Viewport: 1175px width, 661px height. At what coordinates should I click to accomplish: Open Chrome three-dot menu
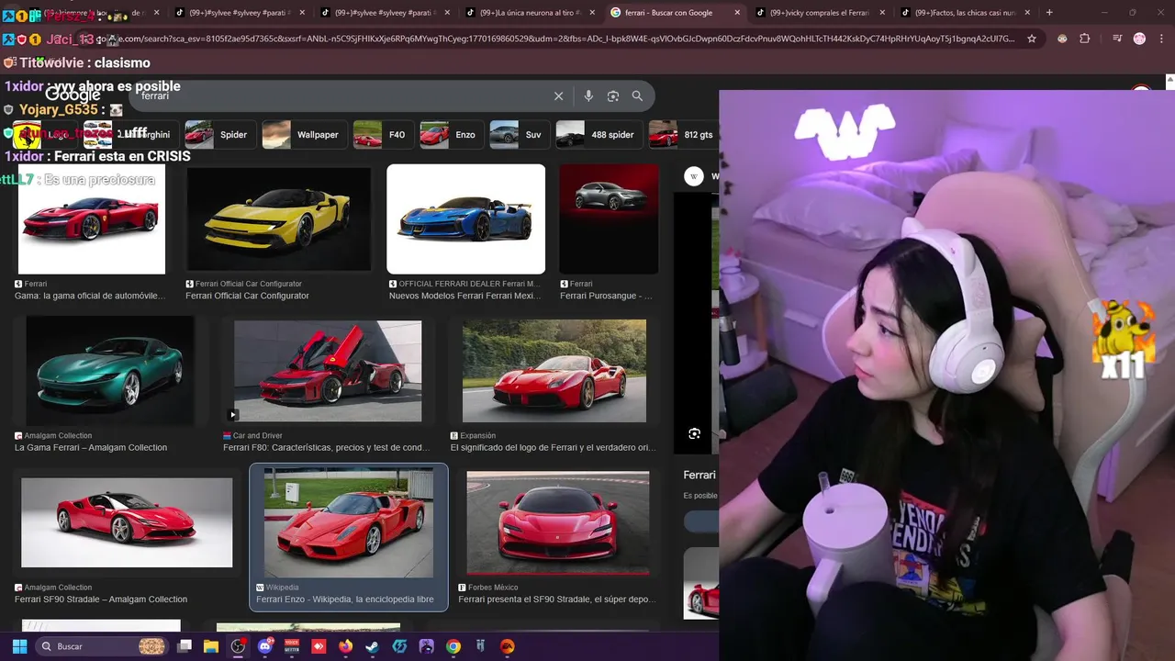(x=1160, y=39)
